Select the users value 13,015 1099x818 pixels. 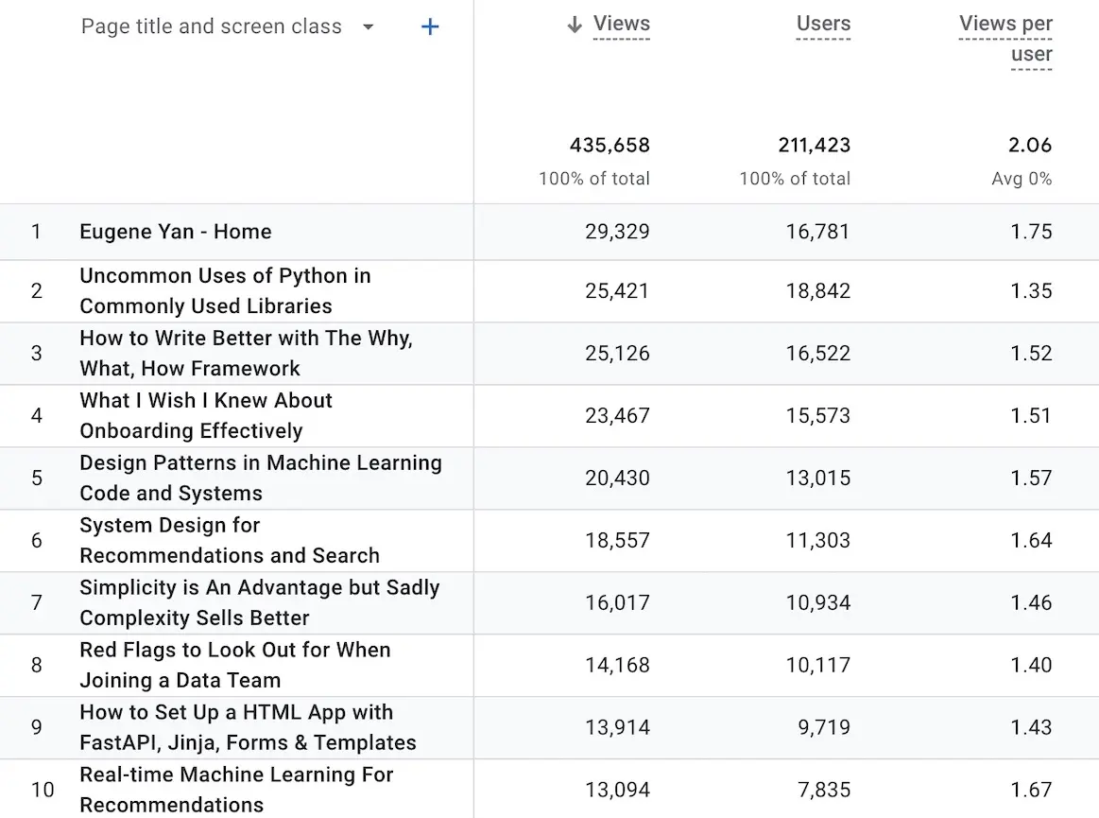[817, 478]
